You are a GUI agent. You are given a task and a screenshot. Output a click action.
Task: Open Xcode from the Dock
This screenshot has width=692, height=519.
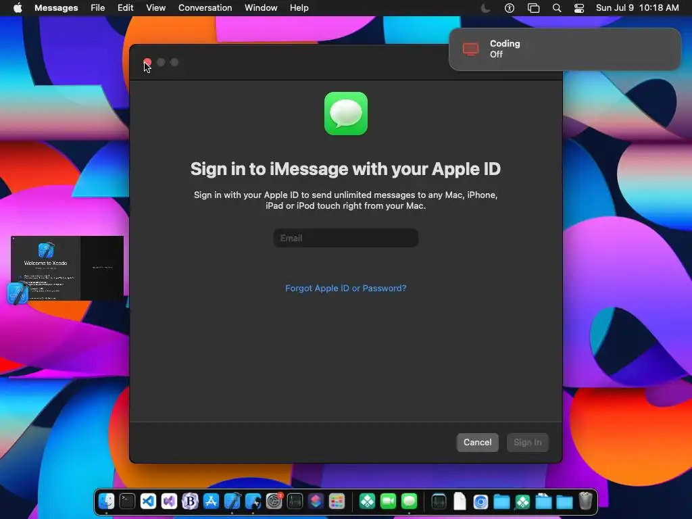click(232, 501)
